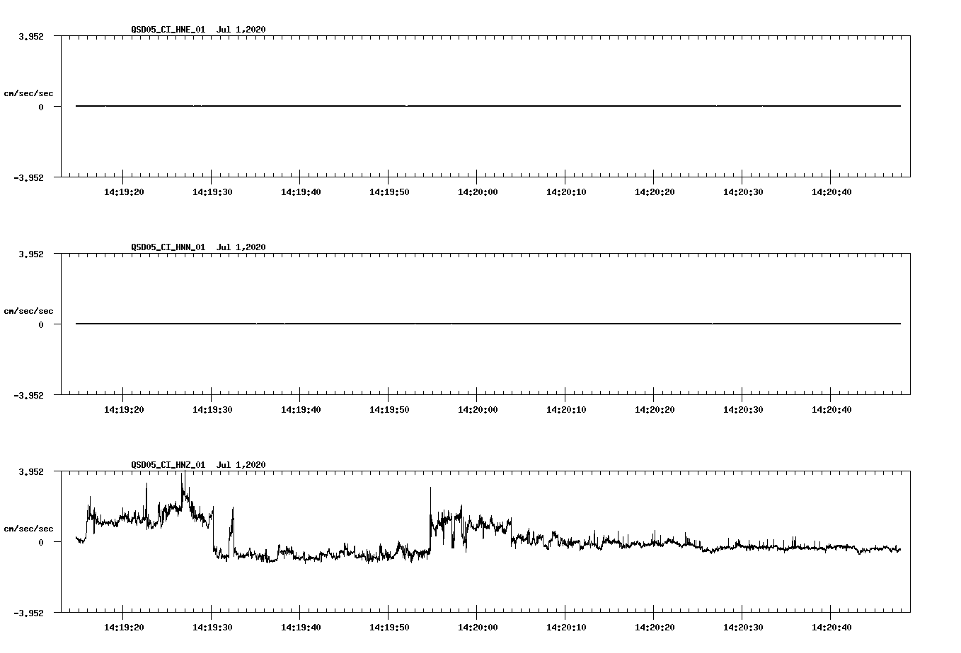Click the 14:20:30 time label under HNE plot
961x653 pixels.
[743, 192]
